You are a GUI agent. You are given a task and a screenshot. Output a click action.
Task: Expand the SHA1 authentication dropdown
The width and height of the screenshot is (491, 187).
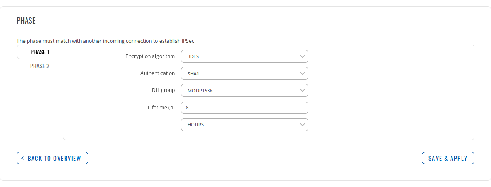click(244, 73)
